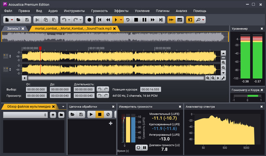
Task: Copy selection with the copy icon
Action: 46,20
